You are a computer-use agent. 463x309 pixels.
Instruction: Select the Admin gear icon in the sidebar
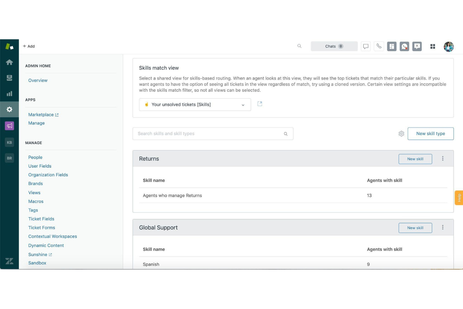[x=9, y=109]
